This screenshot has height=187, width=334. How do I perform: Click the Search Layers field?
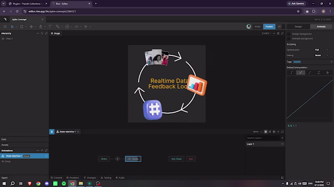pos(263,138)
